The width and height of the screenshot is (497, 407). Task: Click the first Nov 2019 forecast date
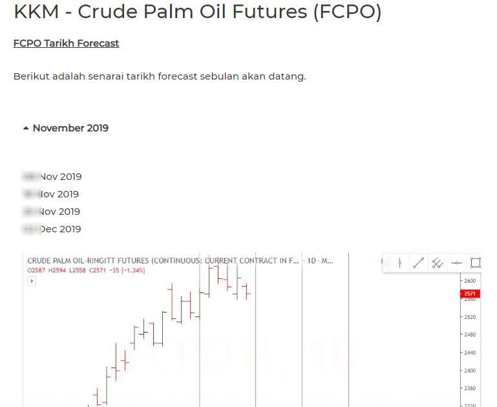(x=52, y=177)
